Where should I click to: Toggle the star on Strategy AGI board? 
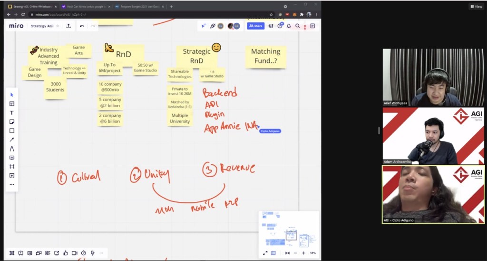click(58, 26)
